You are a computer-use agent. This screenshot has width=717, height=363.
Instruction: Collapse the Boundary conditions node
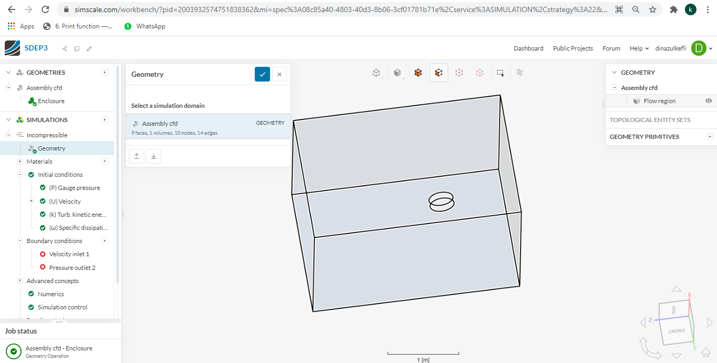[x=19, y=241]
